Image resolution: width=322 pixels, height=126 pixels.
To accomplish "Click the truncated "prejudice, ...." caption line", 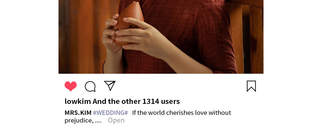I will coord(83,120).
